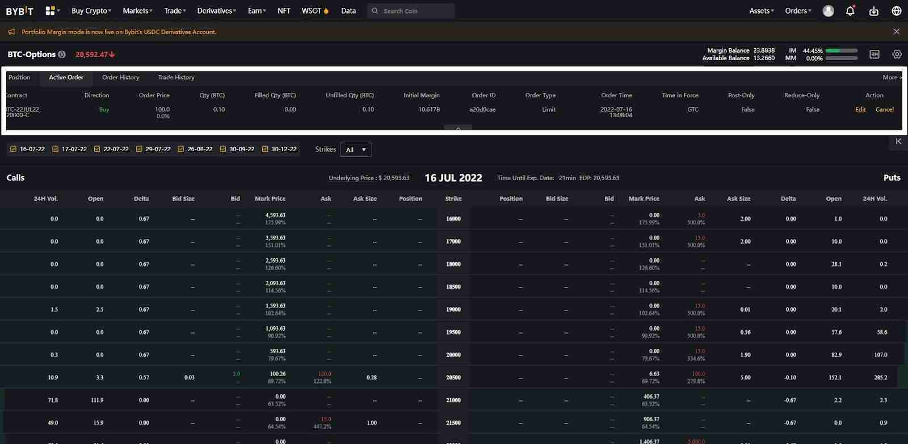
Task: Select the 18500 strike row
Action: [453, 287]
